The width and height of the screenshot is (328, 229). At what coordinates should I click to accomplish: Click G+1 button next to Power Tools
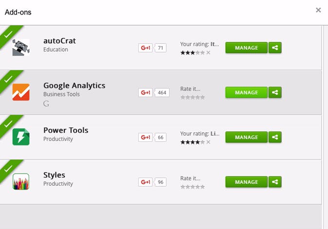pyautogui.click(x=146, y=137)
